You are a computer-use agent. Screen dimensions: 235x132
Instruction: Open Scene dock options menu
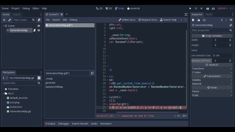41,14
